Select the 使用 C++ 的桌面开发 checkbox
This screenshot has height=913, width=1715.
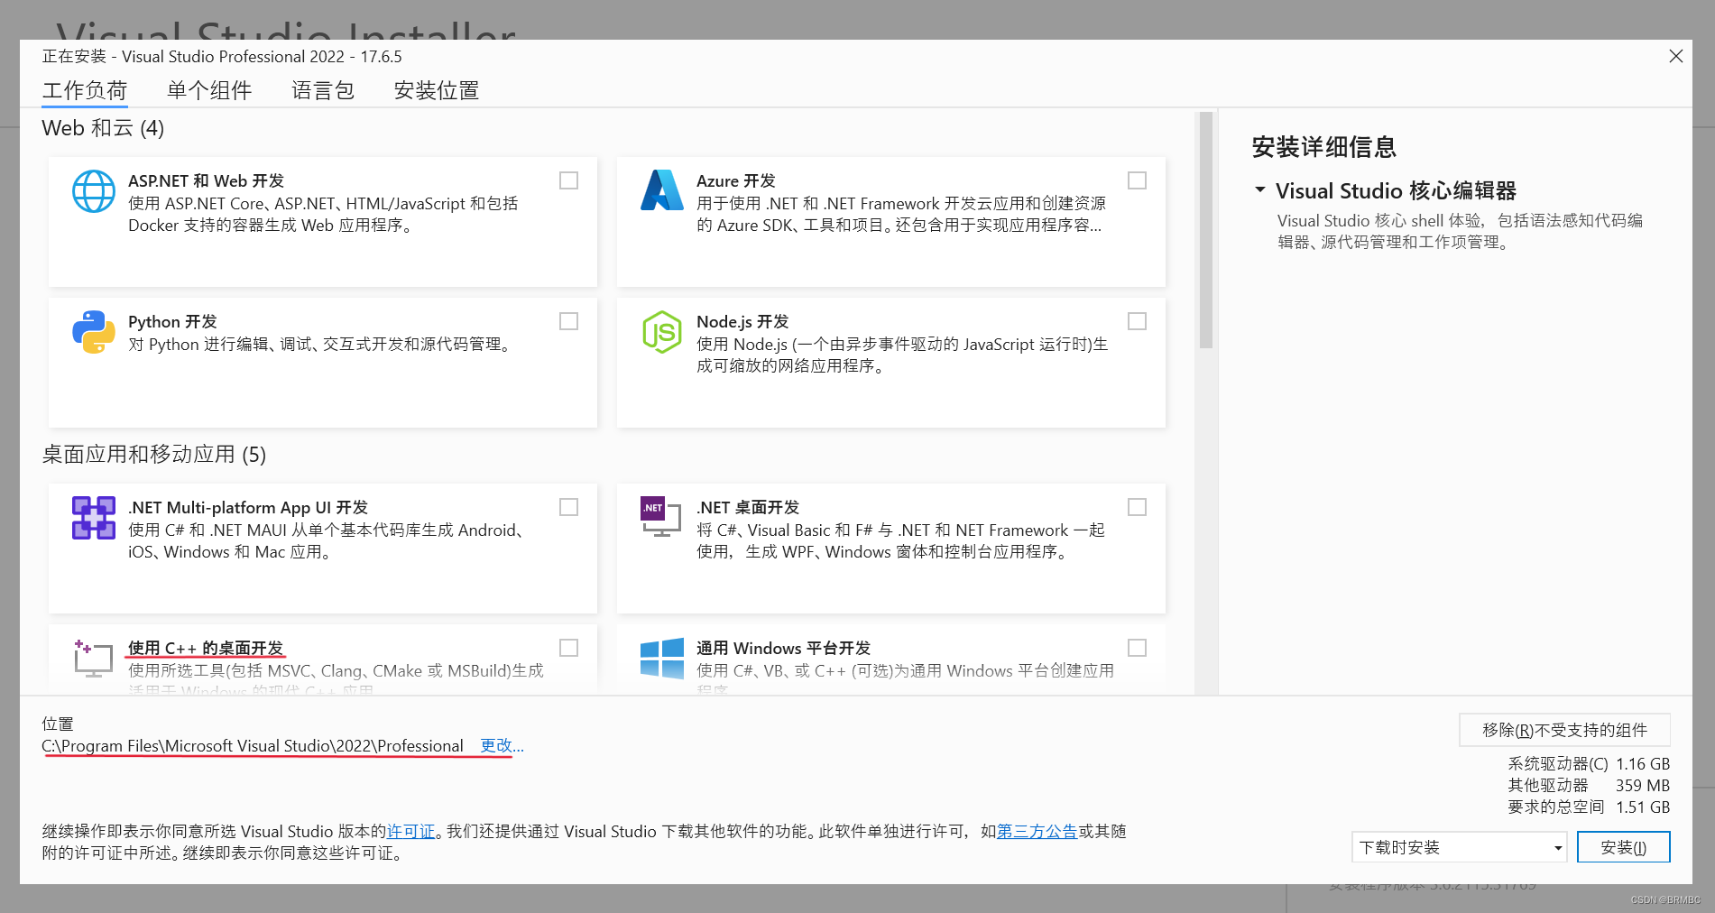tap(569, 648)
